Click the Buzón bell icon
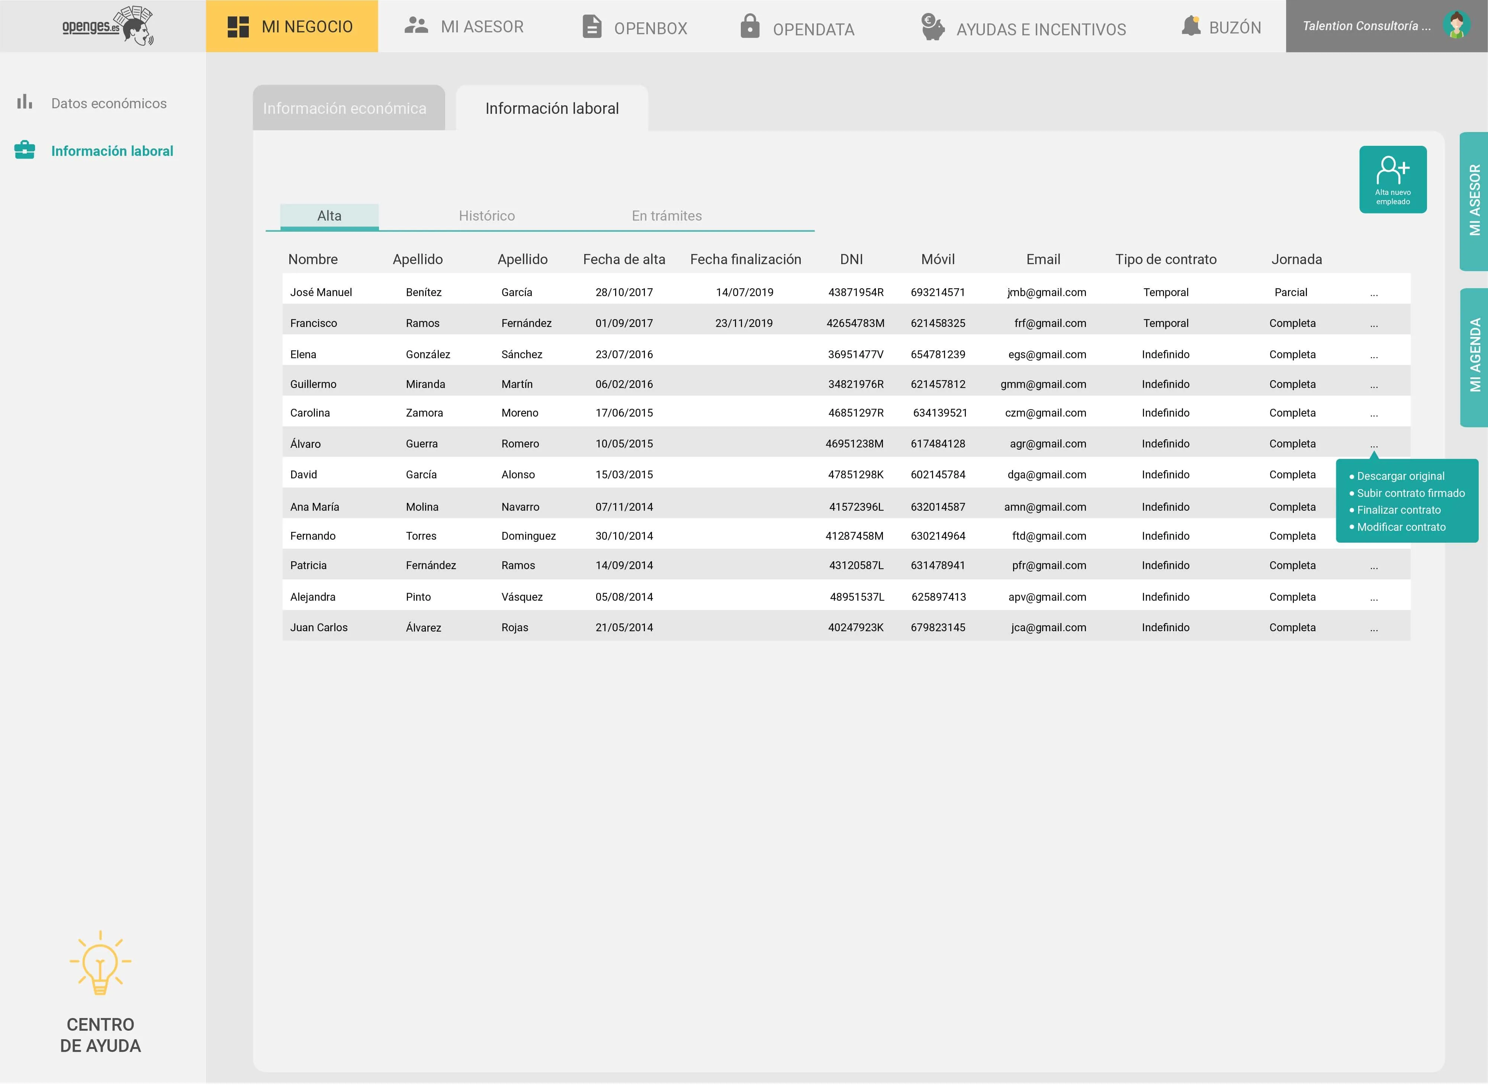The image size is (1488, 1085). click(1190, 26)
